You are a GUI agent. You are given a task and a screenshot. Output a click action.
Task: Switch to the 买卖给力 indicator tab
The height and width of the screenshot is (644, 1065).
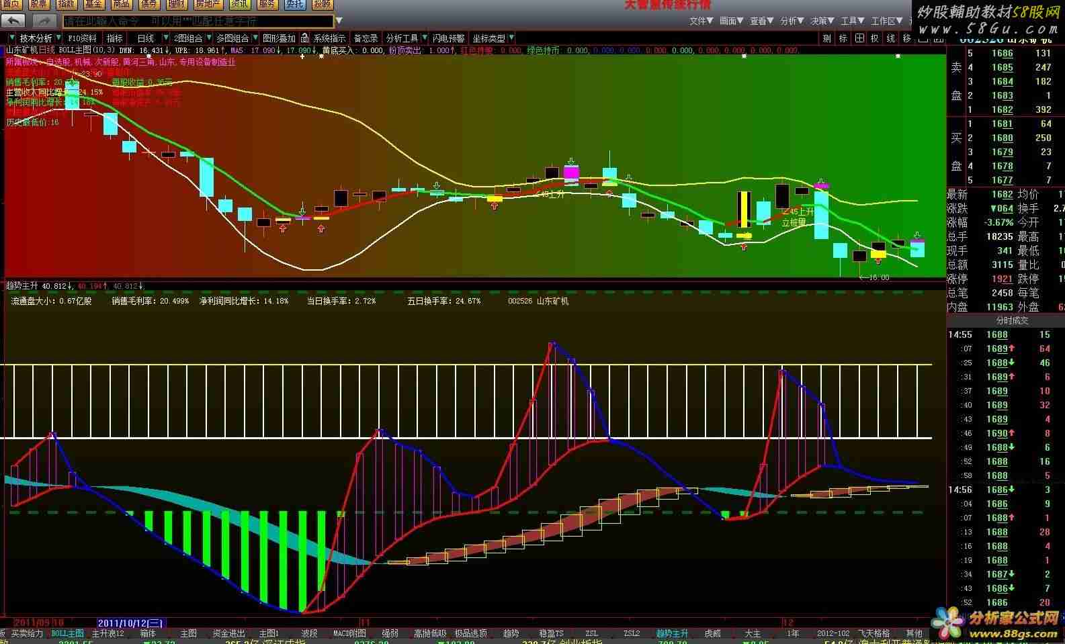tap(27, 633)
